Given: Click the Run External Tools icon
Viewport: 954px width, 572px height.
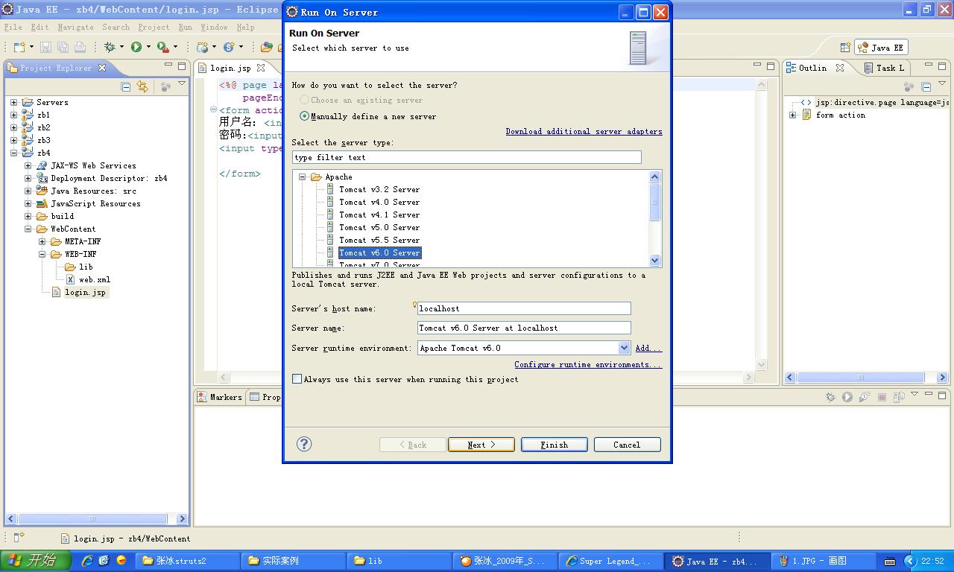Looking at the screenshot, I should 162,47.
